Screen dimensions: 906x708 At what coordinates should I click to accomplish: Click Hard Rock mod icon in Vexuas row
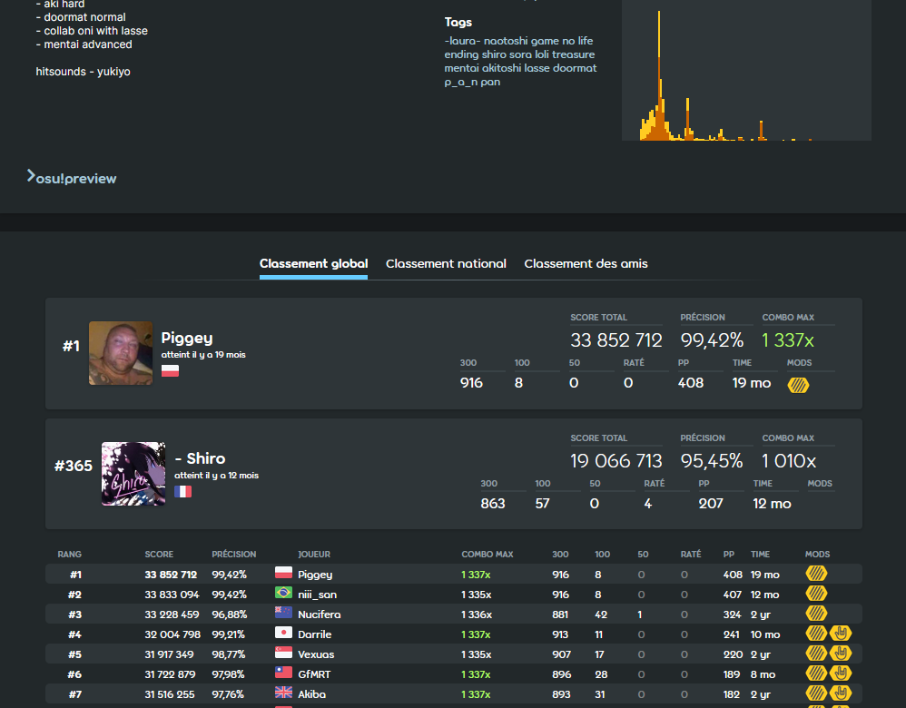pyautogui.click(x=841, y=654)
